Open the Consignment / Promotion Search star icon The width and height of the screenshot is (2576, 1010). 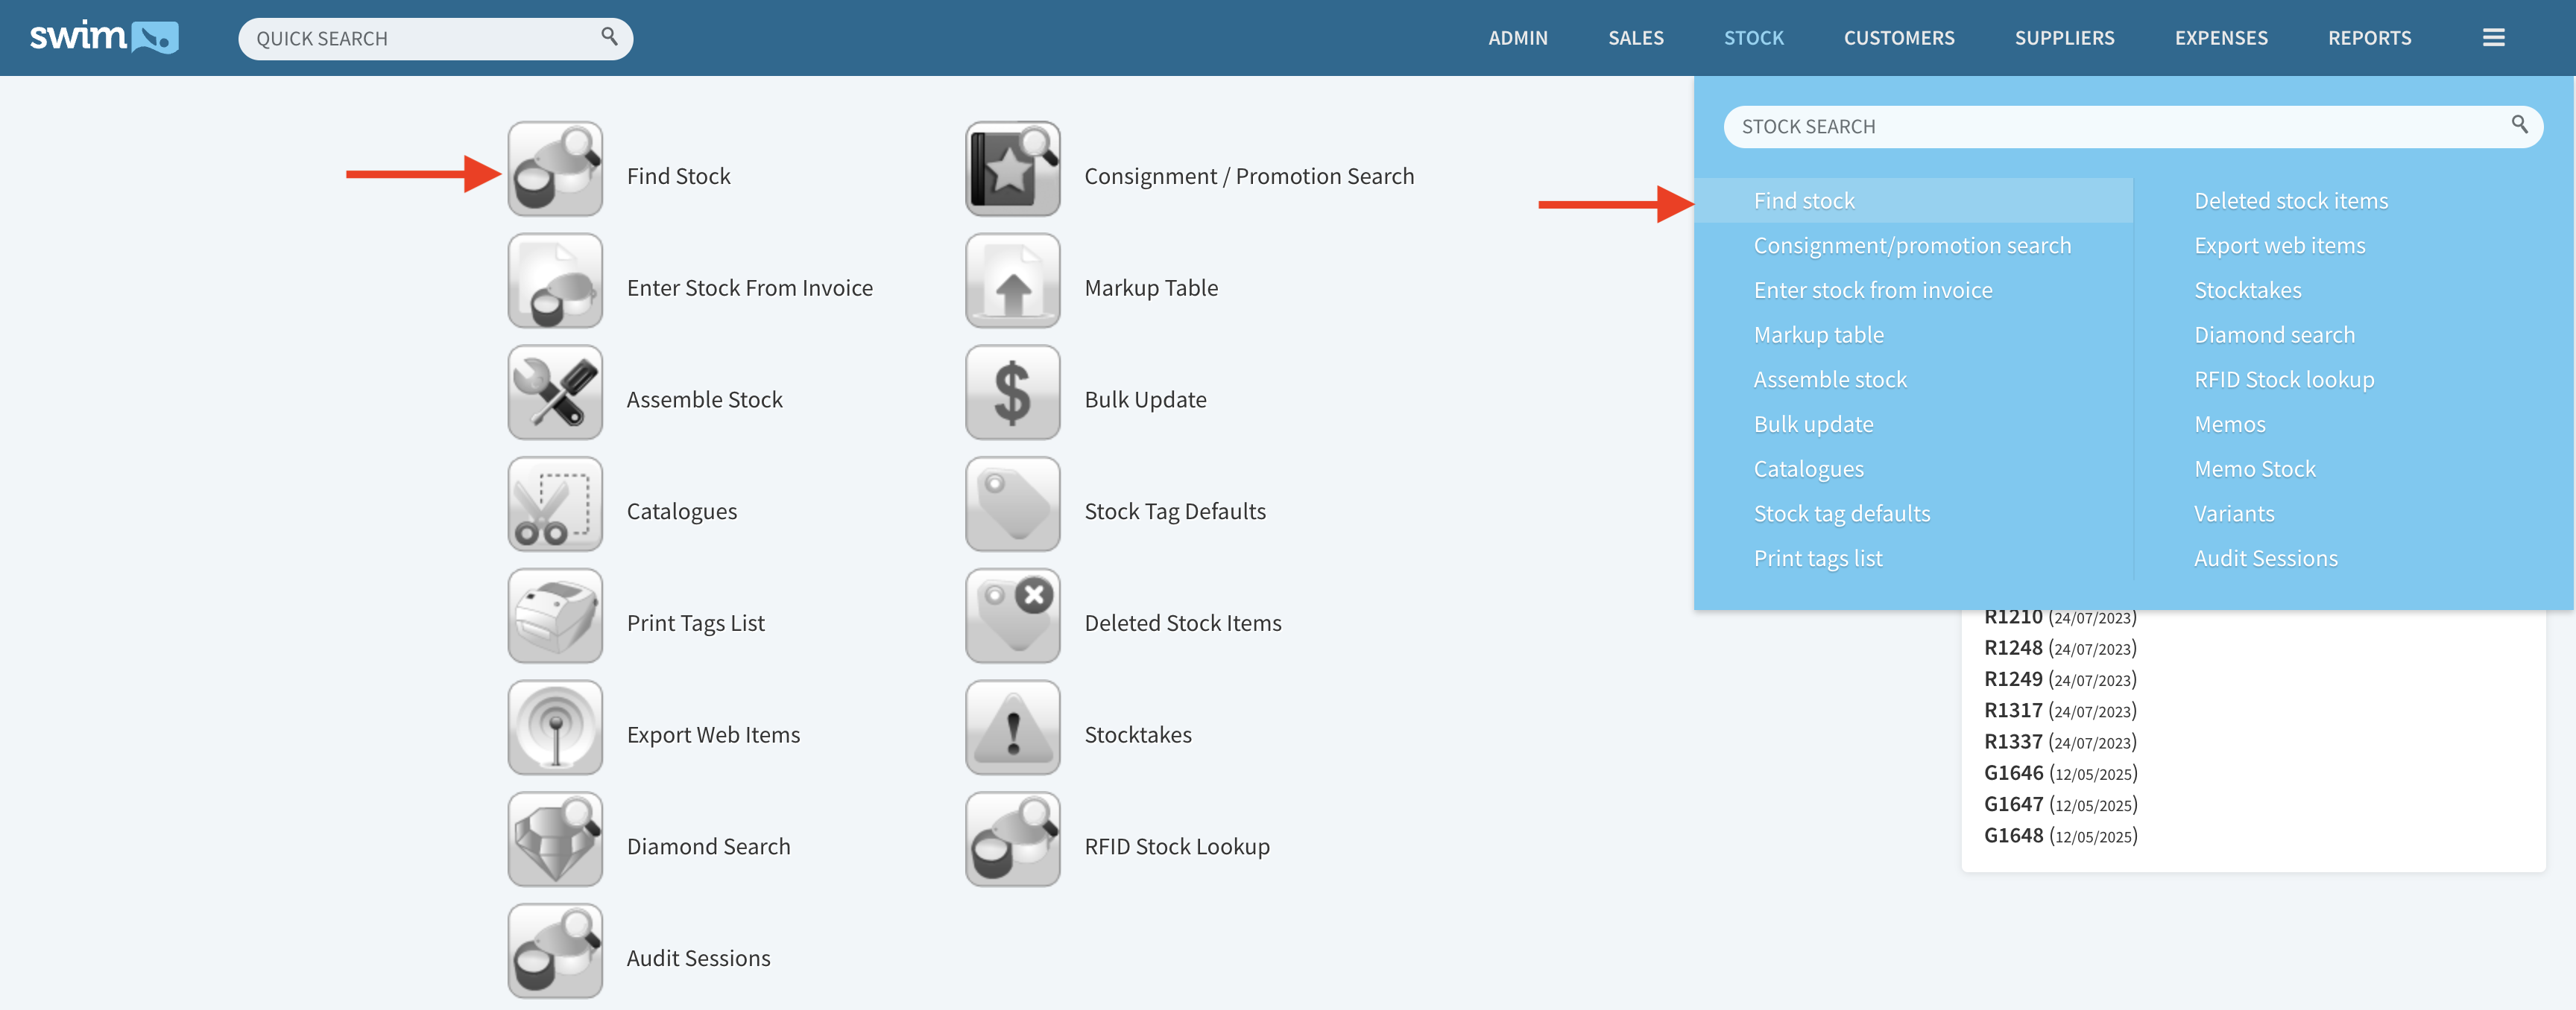[1013, 170]
